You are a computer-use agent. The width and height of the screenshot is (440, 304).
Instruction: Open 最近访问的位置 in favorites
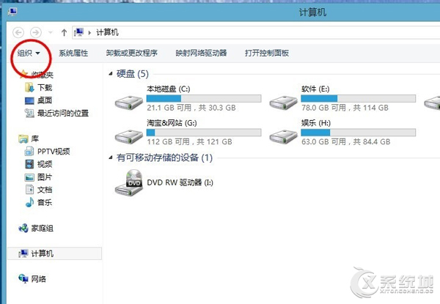63,114
